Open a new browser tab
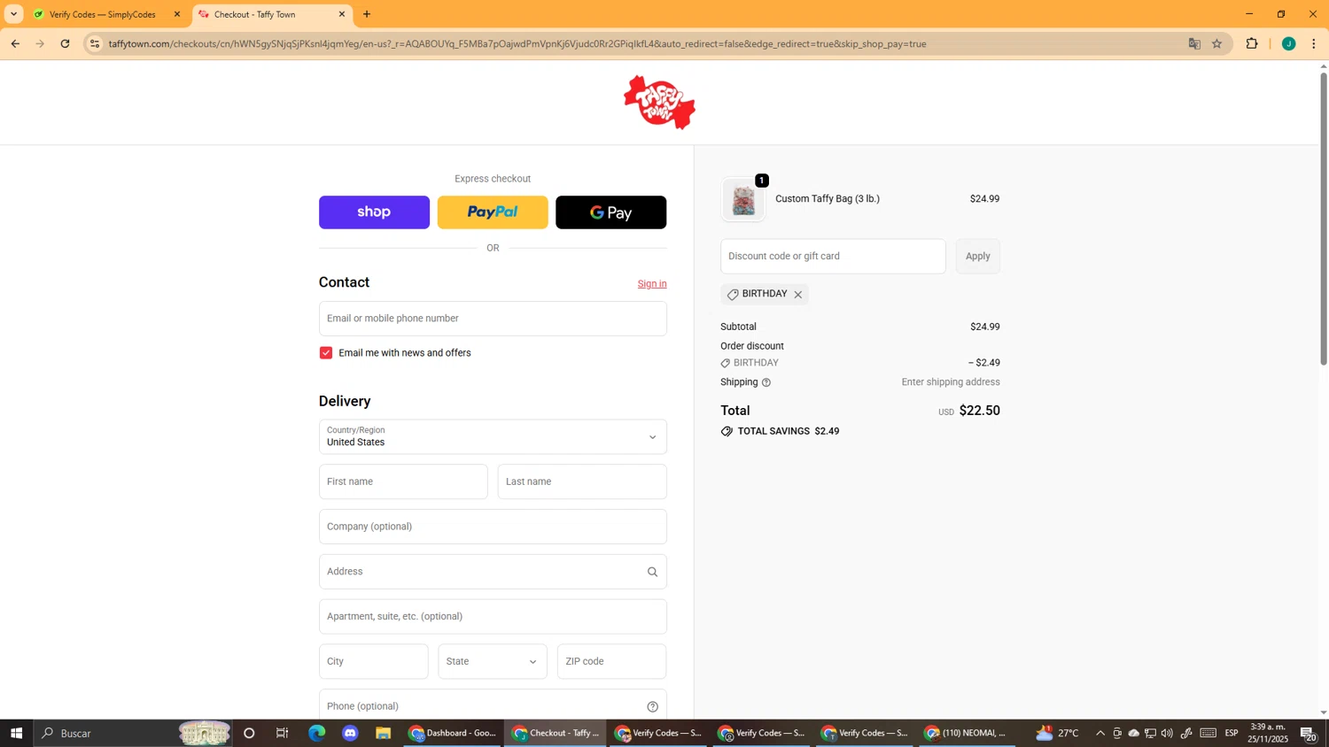 coord(367,14)
